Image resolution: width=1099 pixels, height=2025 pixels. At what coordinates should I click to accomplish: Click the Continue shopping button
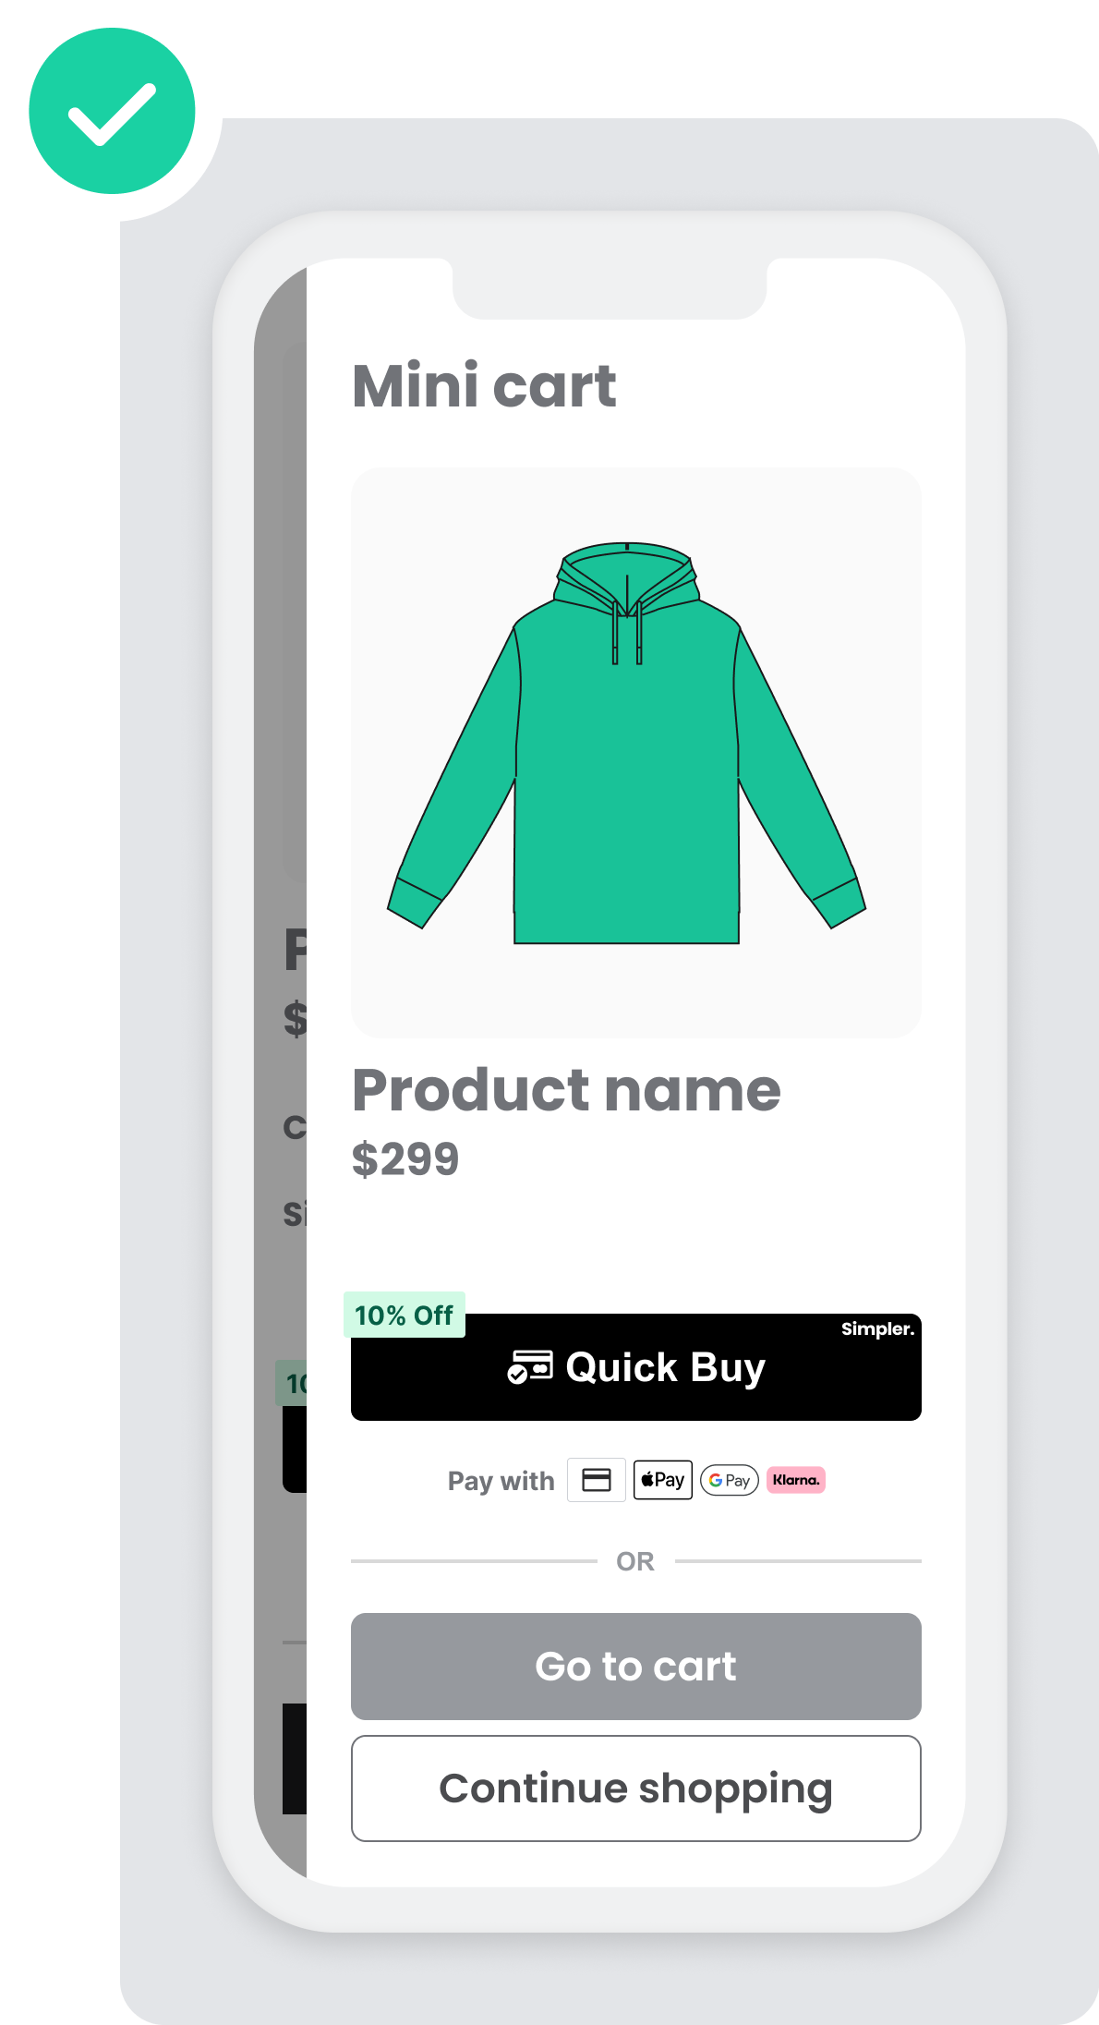tap(636, 1789)
